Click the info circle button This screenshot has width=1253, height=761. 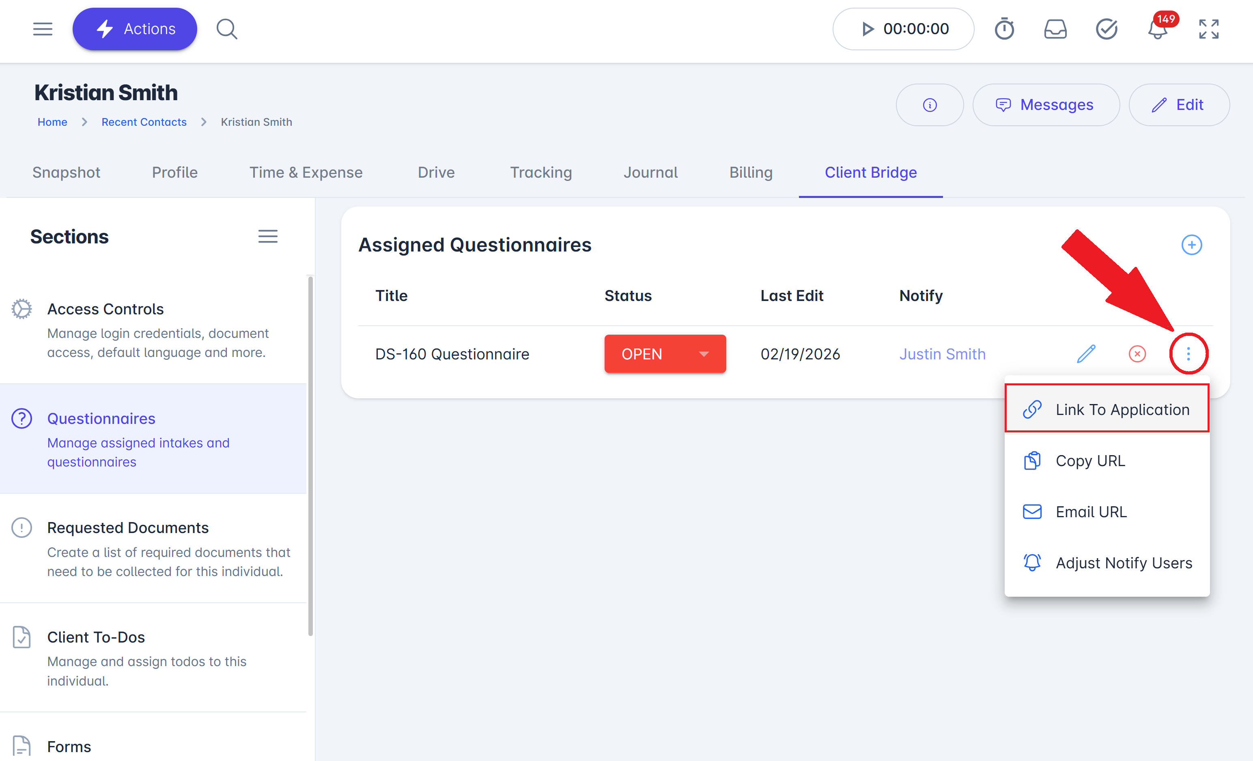(x=930, y=105)
